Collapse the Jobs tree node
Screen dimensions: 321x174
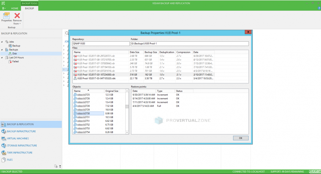click(x=2, y=42)
